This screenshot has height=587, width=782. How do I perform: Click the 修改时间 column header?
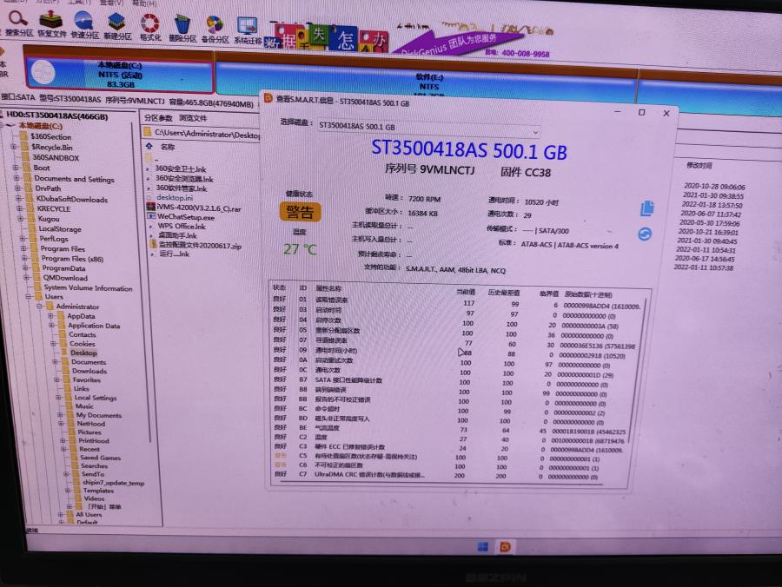[699, 166]
